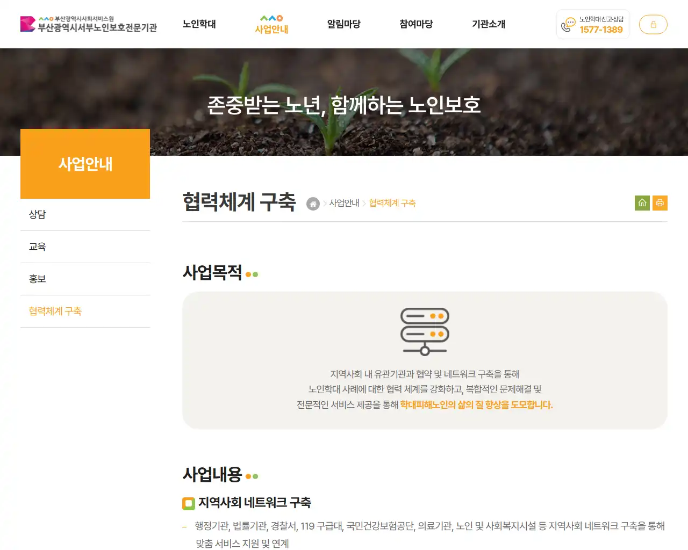Print this page using the printer icon
This screenshot has height=550, width=688.
pyautogui.click(x=660, y=203)
